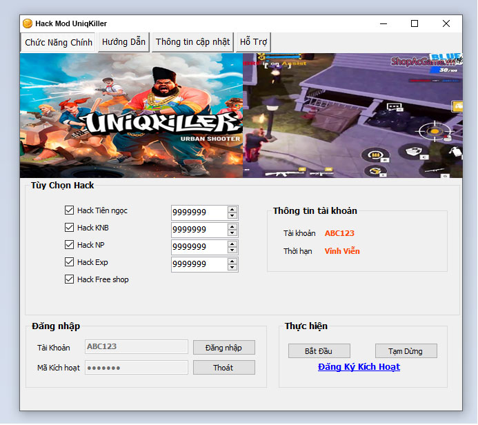Lower the Hack Exp value with down arrow
Screen dimensions: 478x425
(x=232, y=268)
